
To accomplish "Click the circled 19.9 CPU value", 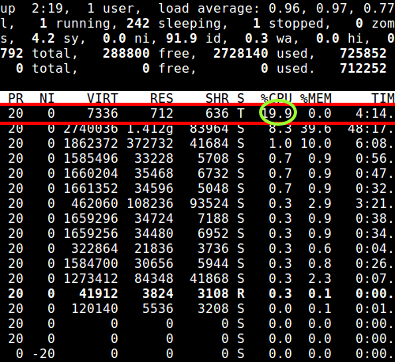I will [x=278, y=113].
